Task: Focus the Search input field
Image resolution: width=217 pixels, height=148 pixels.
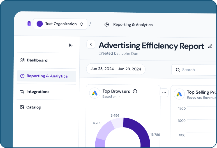Action: 194,70
